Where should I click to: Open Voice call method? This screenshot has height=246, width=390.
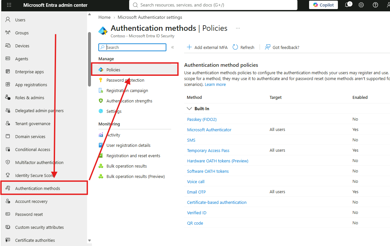[x=196, y=182]
